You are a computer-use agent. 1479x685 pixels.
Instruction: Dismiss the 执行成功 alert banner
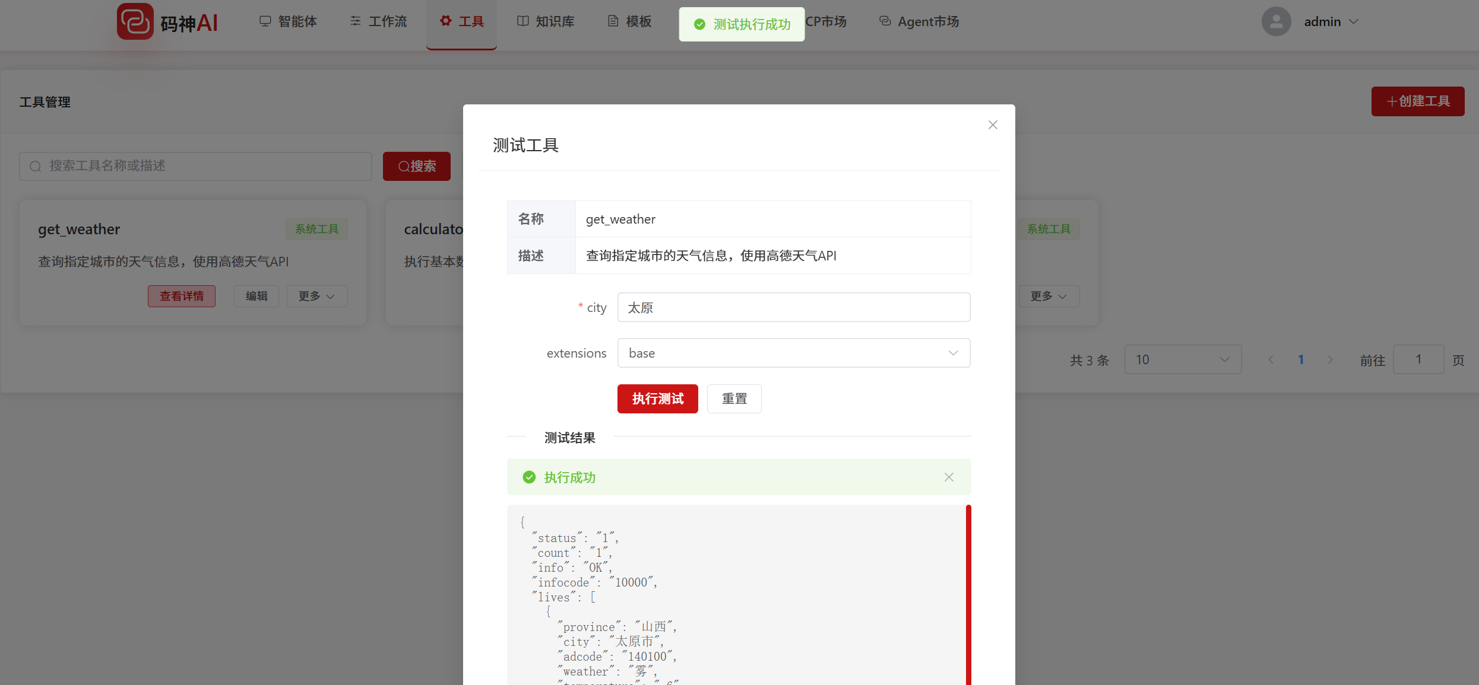point(949,477)
